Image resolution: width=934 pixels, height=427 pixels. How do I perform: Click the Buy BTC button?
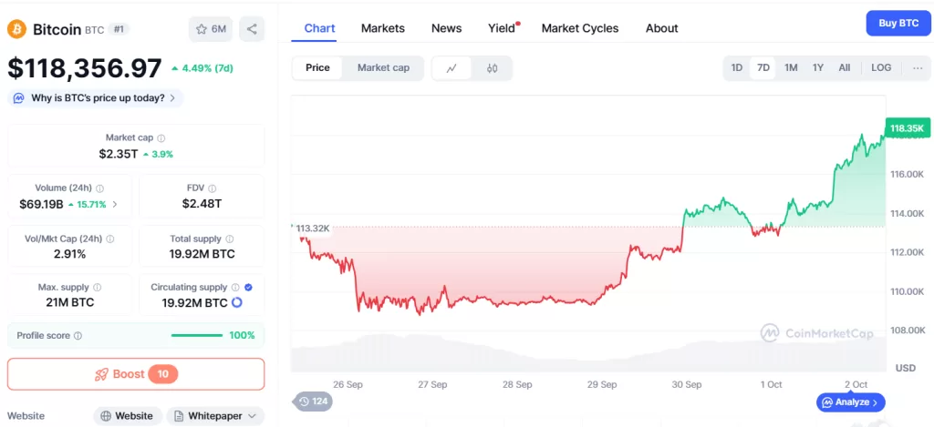click(898, 23)
